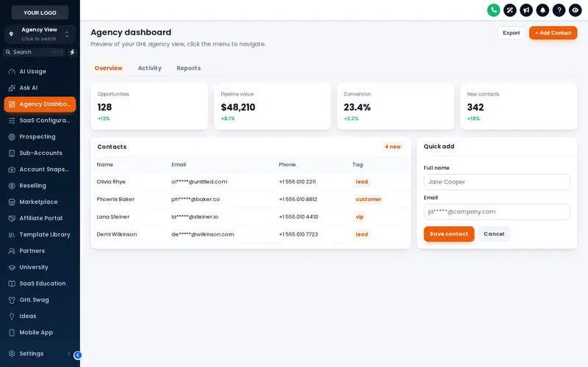Click the Full name input field

coord(497,182)
